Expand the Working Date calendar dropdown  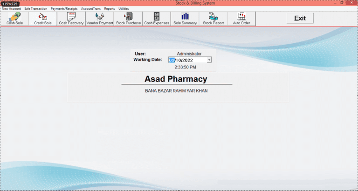point(209,60)
